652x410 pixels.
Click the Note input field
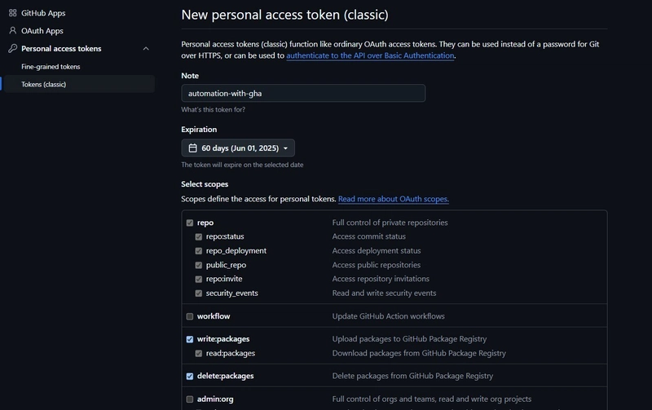(x=303, y=93)
